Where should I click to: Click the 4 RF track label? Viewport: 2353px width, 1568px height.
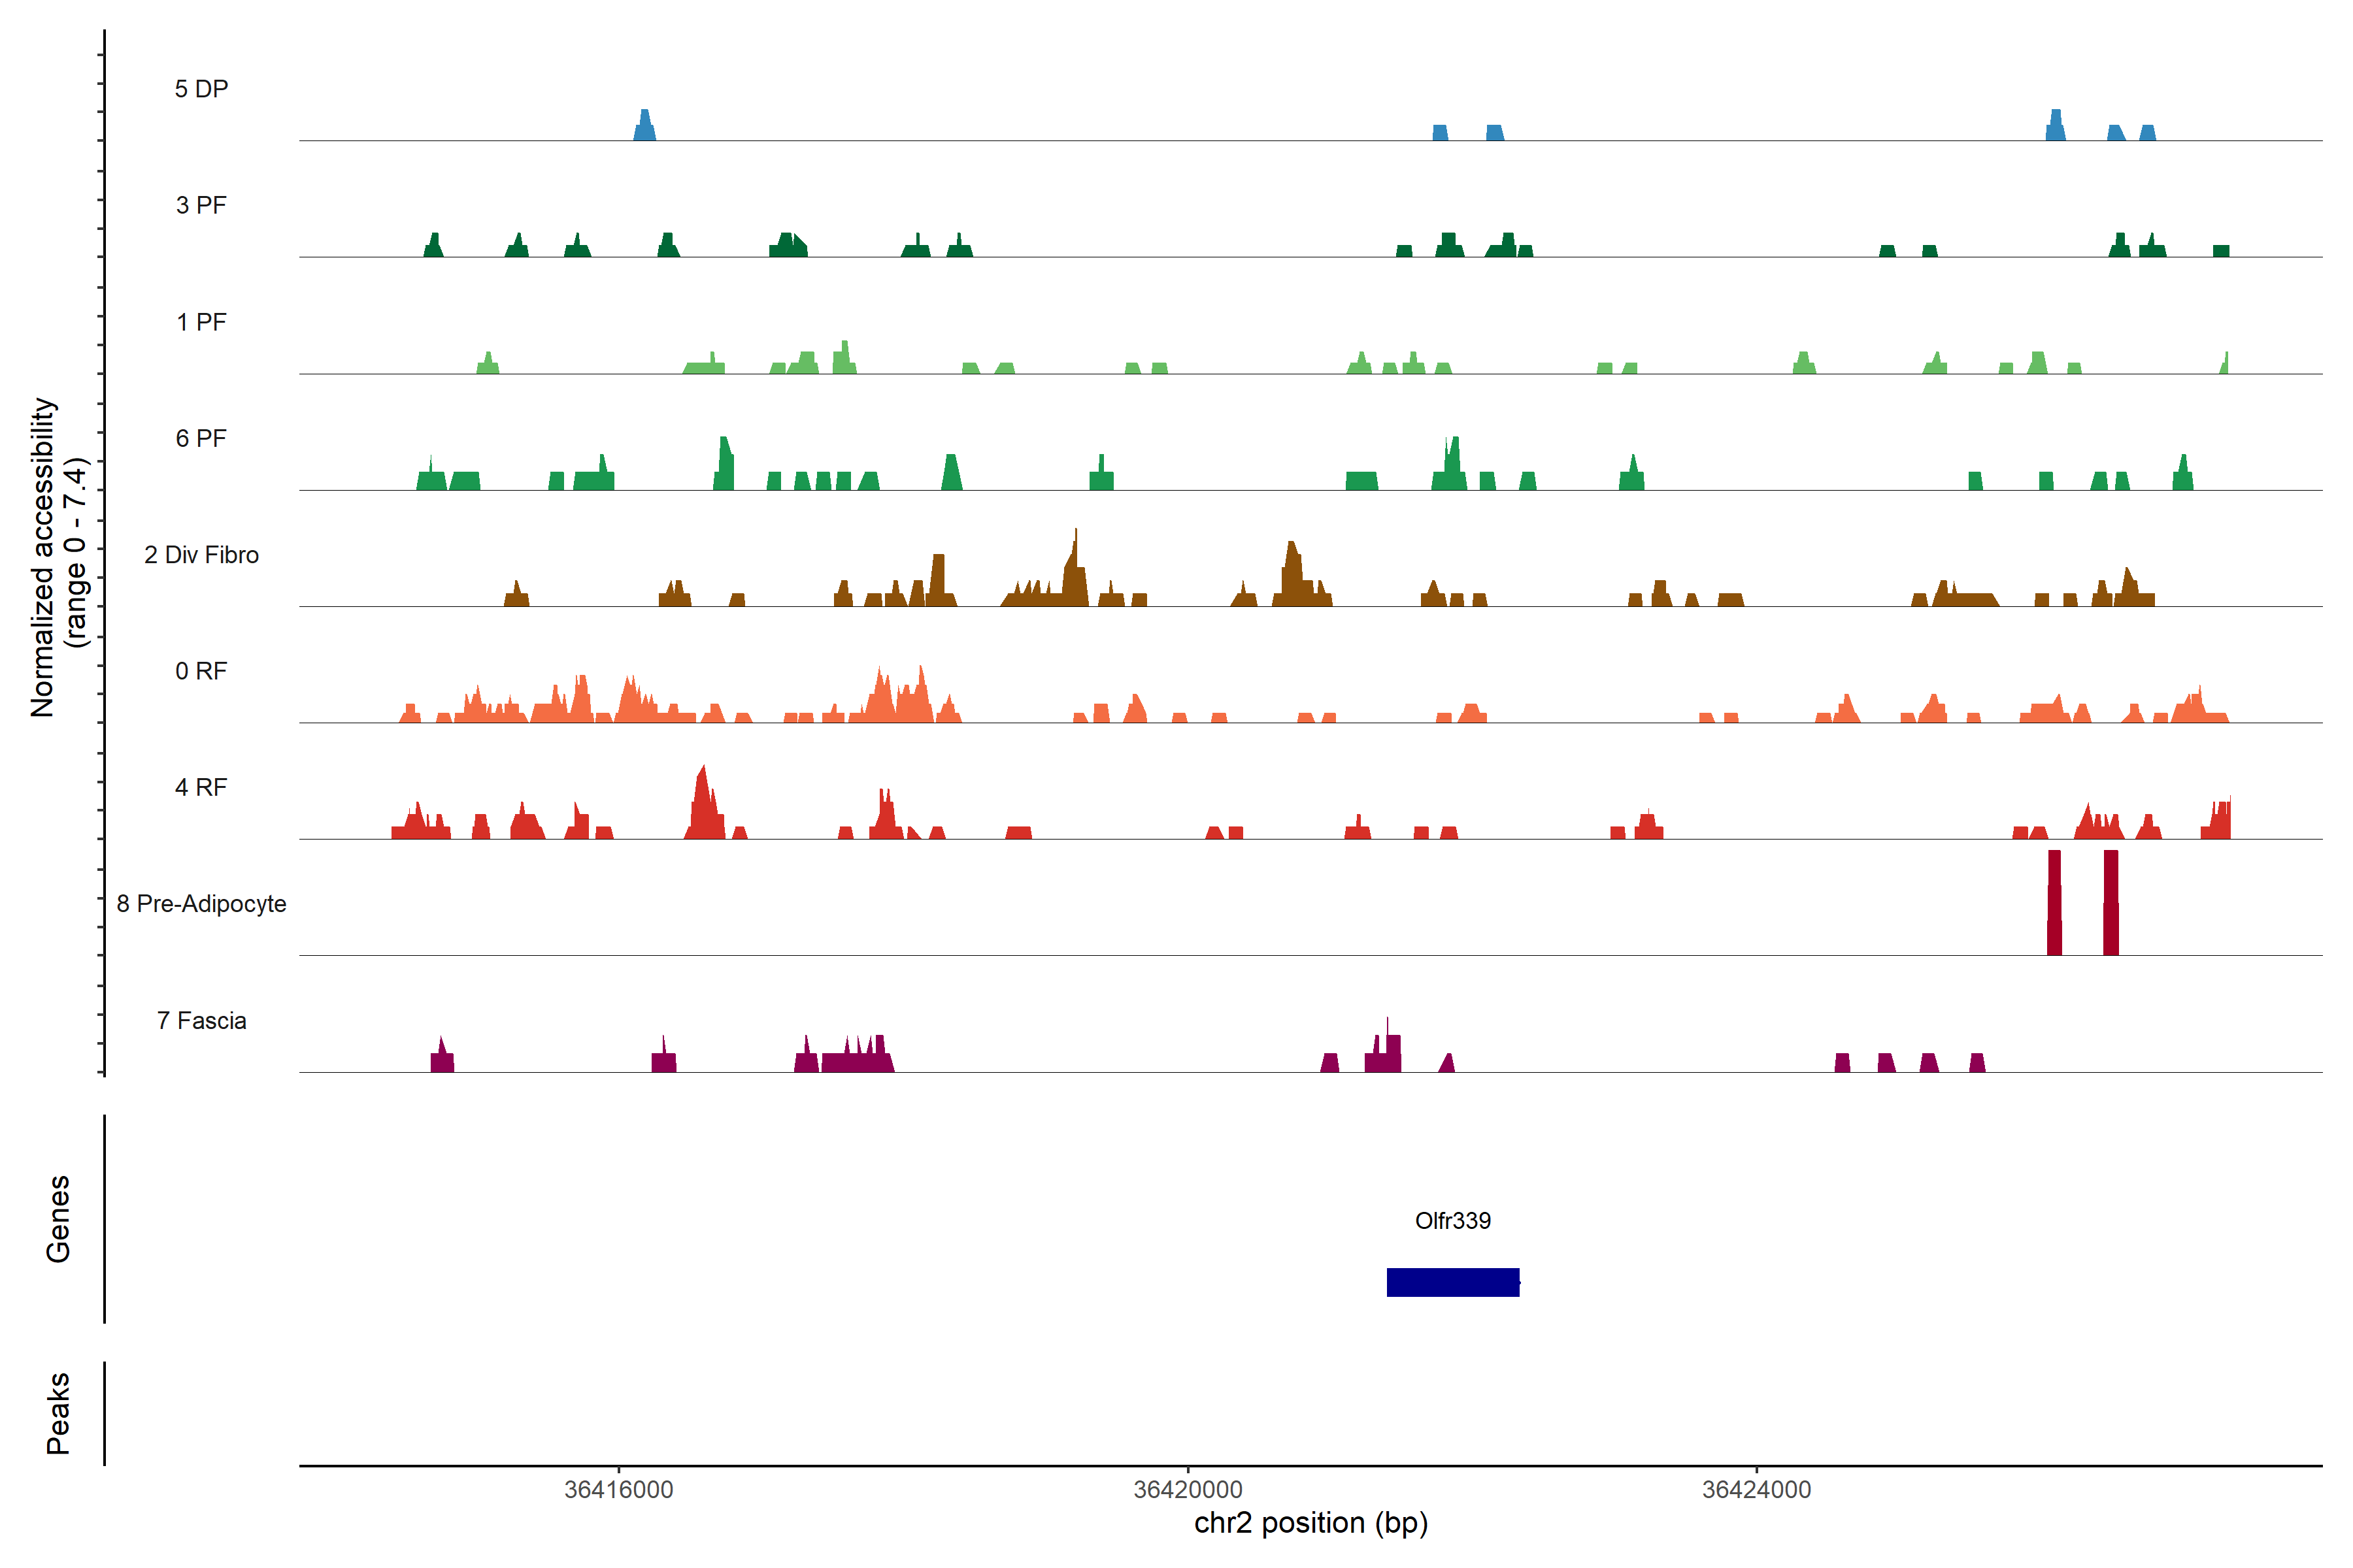201,787
